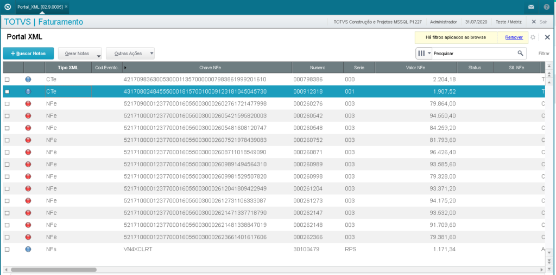Close the Portal XML browse with the X
Image resolution: width=556 pixels, height=275 pixels.
coord(547,37)
